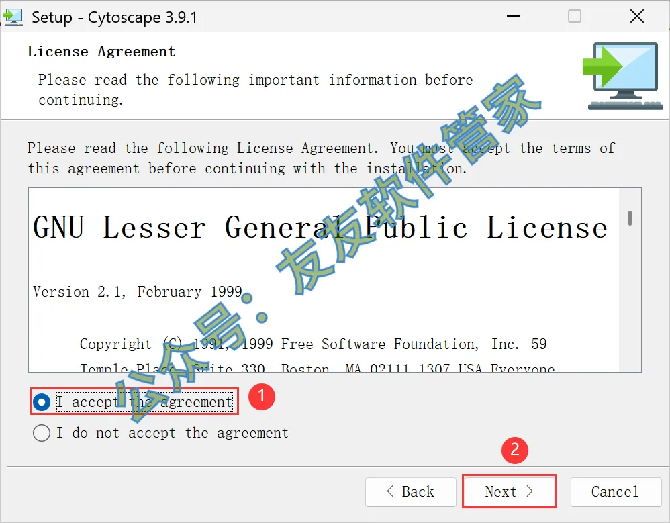Select "I do not accept the agreement" option
This screenshot has height=523, width=670.
tap(42, 433)
